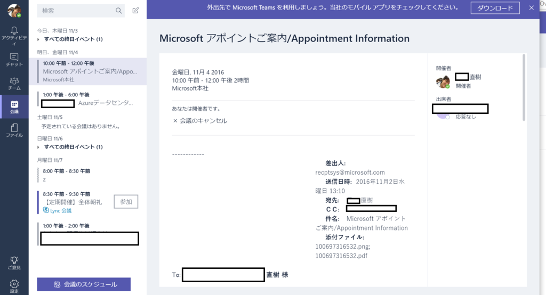Click the 土曜日 11/5 date header
Viewport: 546px width, 295px height.
tap(50, 117)
